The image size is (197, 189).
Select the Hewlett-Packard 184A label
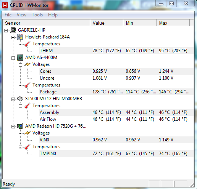[x=47, y=37]
